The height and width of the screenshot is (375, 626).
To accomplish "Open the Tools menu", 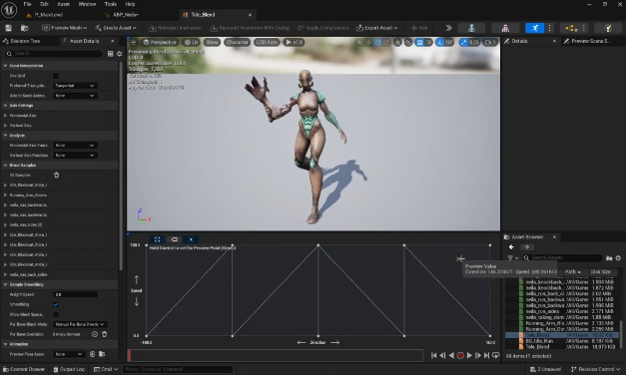I will pos(111,4).
